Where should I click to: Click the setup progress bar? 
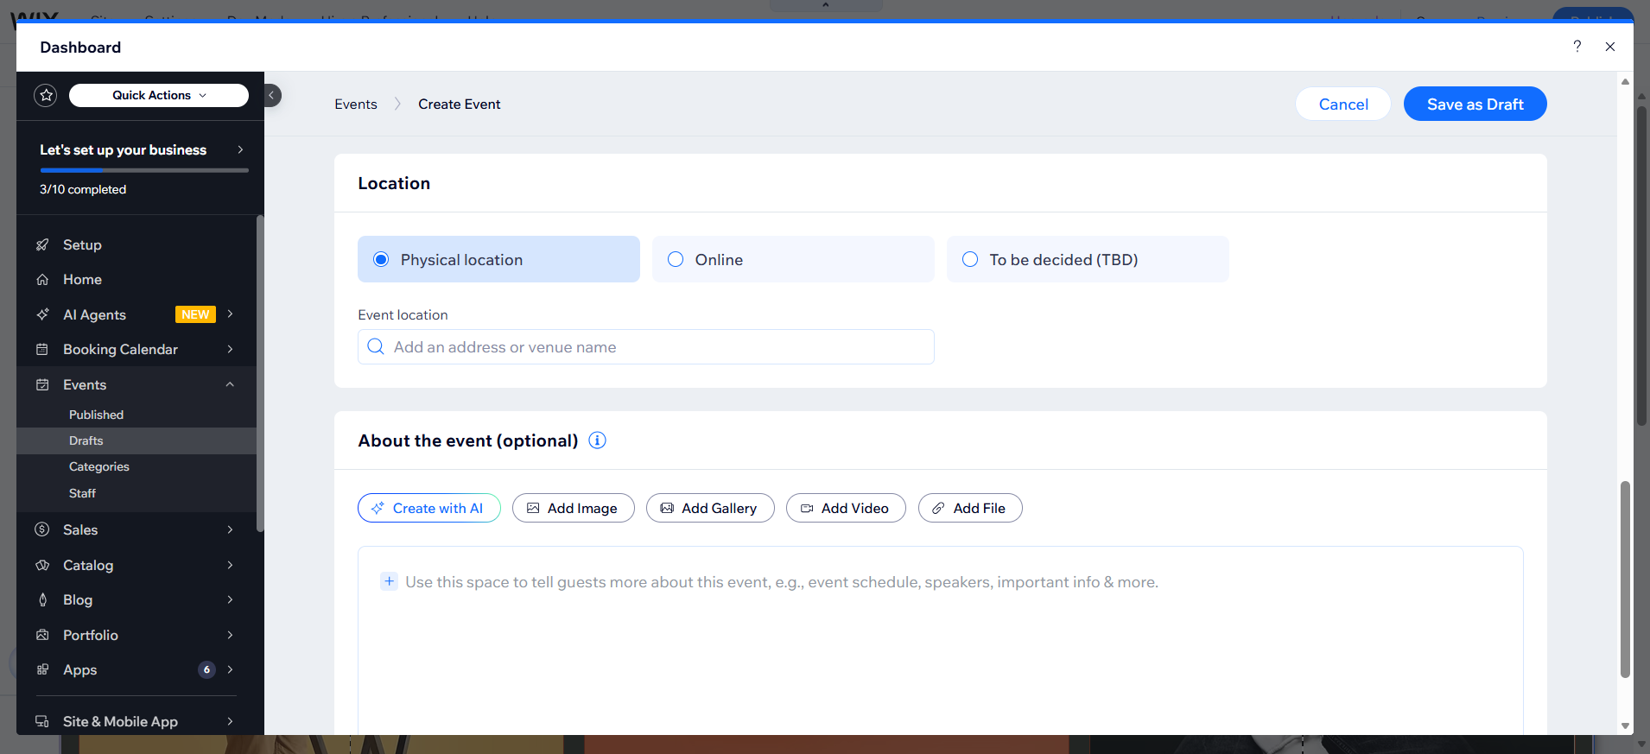point(144,170)
